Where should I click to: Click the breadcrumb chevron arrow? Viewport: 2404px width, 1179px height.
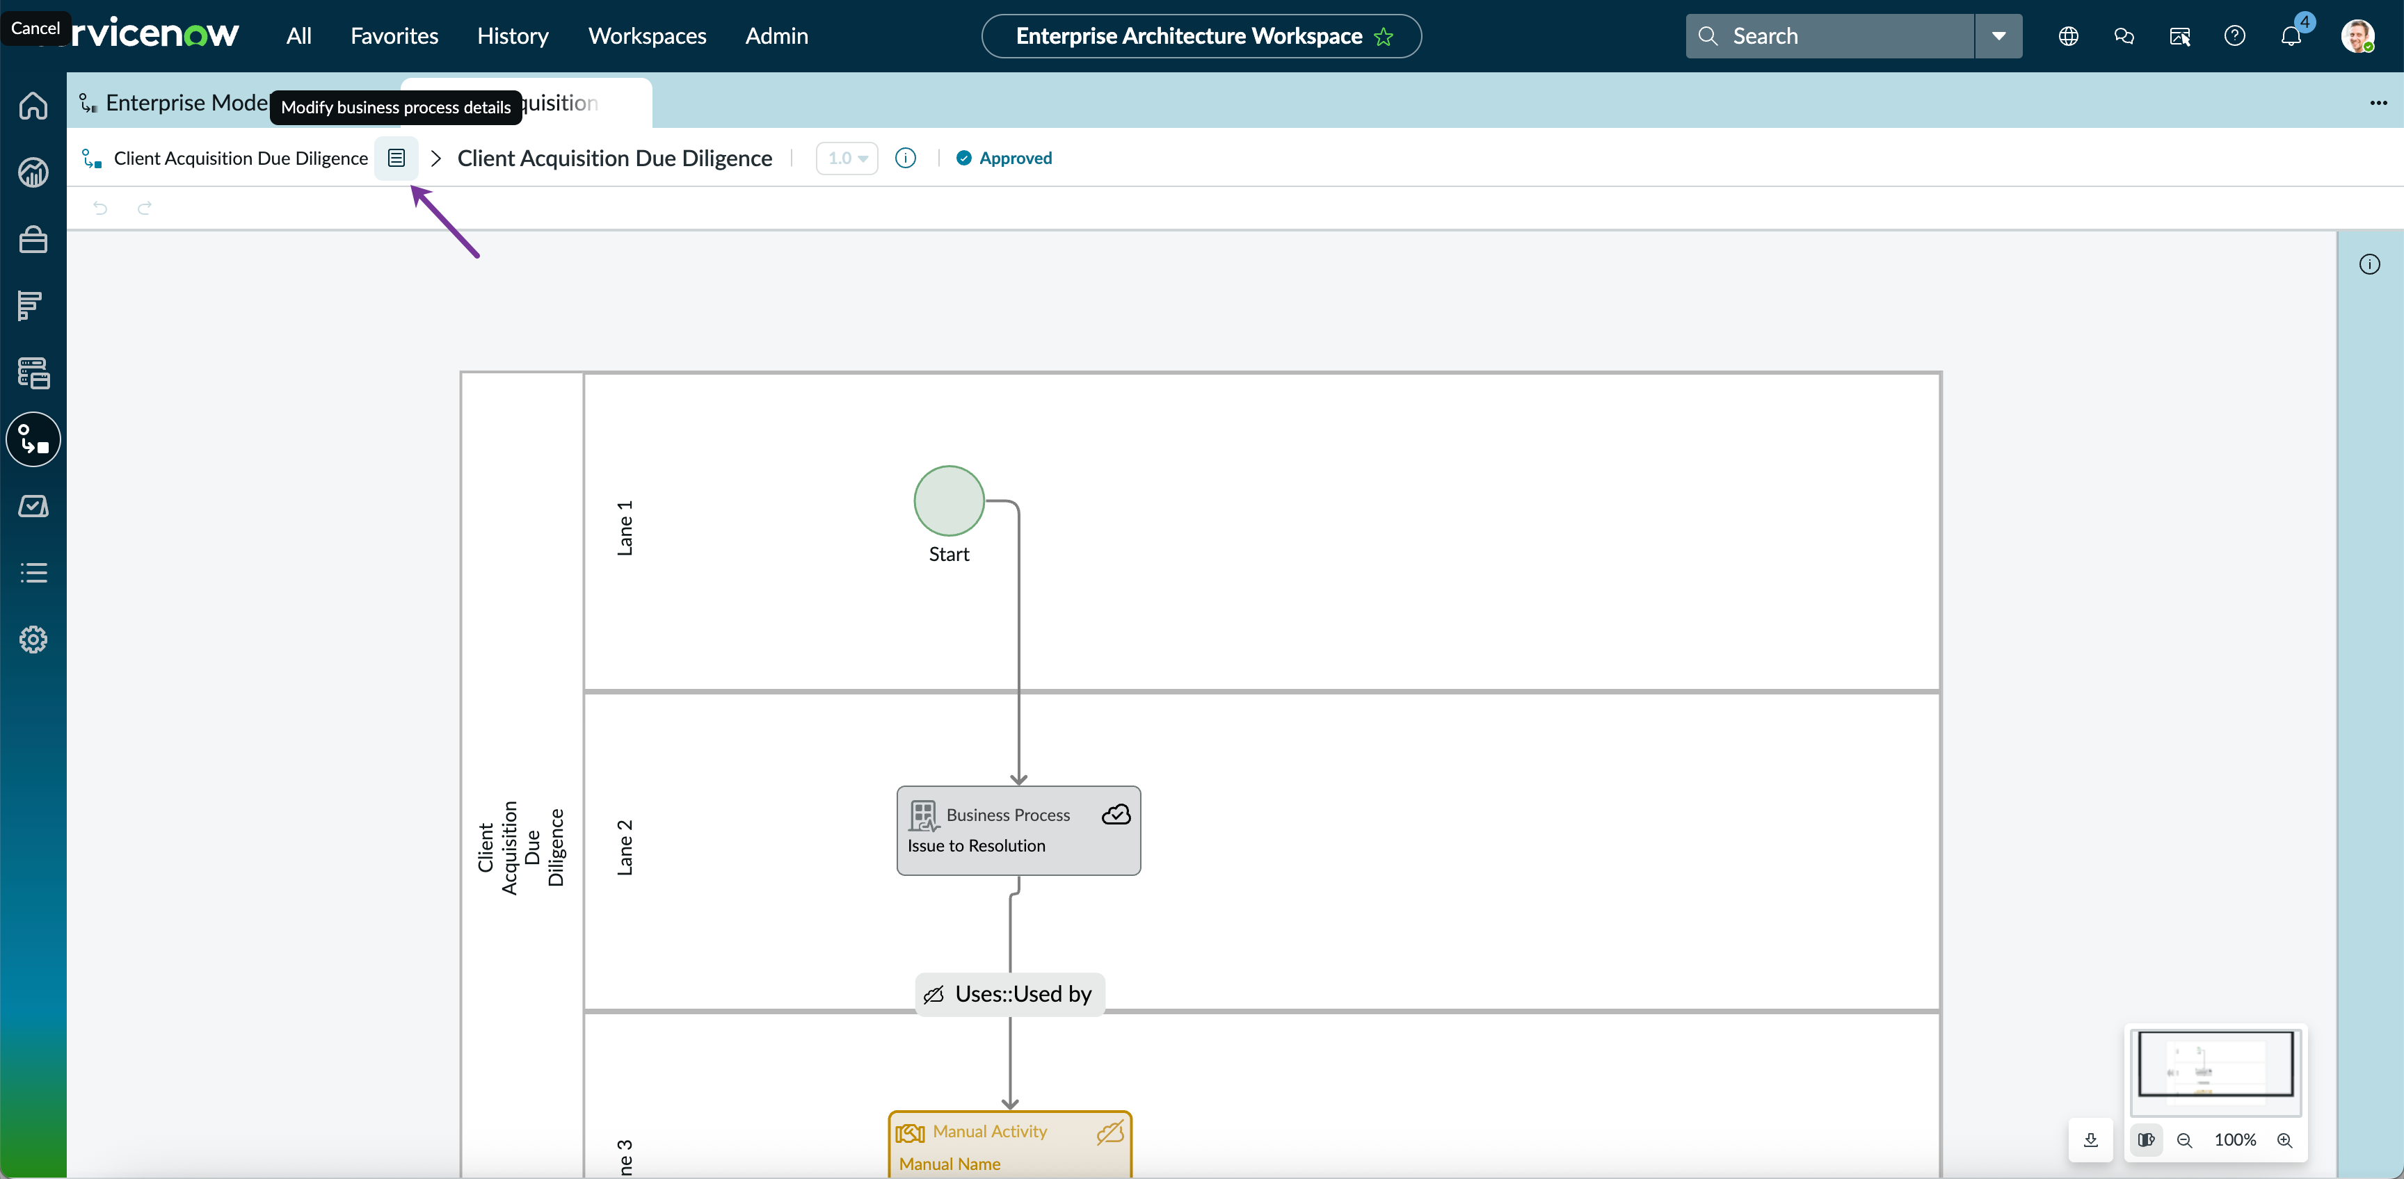coord(436,158)
